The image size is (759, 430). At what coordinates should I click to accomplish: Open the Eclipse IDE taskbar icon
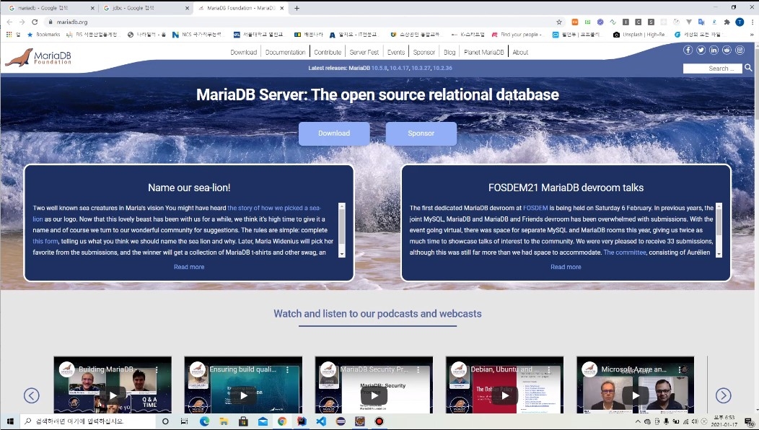click(x=341, y=421)
